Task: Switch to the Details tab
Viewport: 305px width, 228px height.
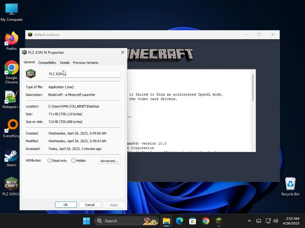Action: [x=65, y=63]
